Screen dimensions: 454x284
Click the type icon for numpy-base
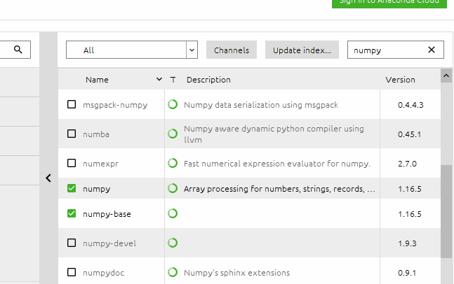pyautogui.click(x=173, y=213)
